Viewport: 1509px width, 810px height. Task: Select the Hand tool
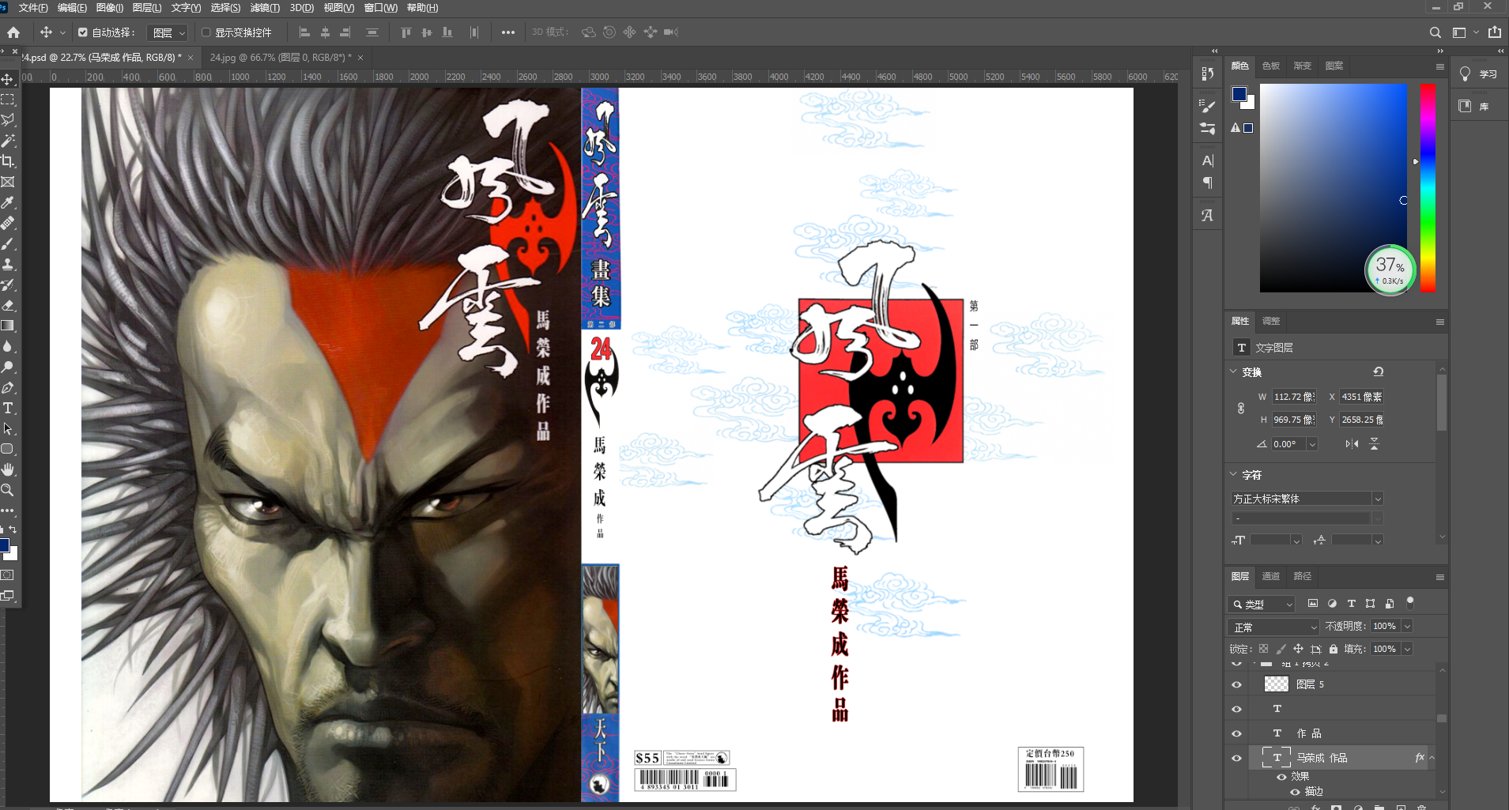tap(8, 469)
